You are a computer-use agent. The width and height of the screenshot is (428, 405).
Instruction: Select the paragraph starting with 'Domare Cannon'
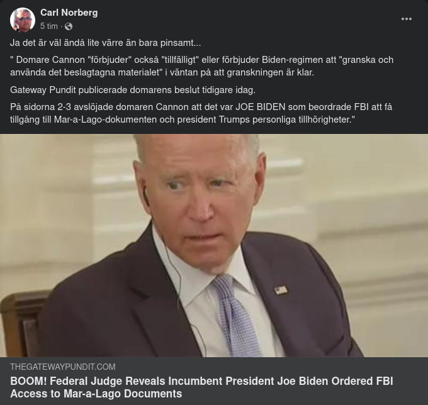point(201,66)
